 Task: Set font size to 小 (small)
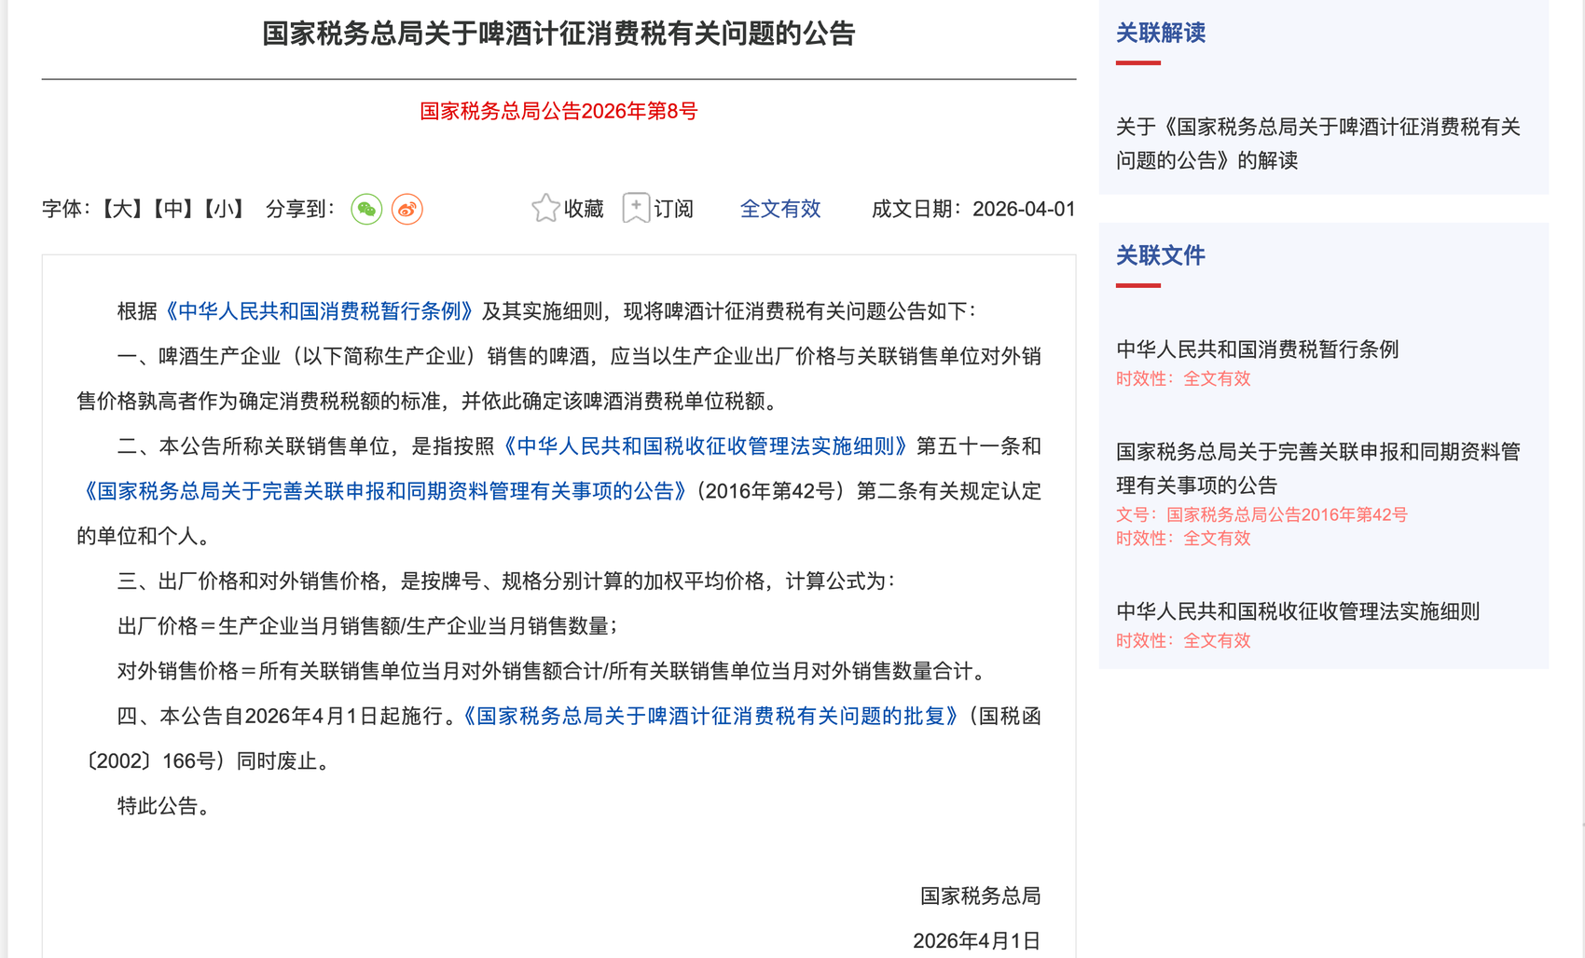point(224,209)
